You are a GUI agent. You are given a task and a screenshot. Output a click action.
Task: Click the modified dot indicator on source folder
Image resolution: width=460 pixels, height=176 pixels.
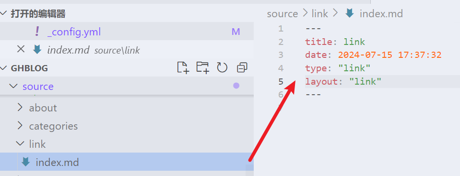(236, 86)
